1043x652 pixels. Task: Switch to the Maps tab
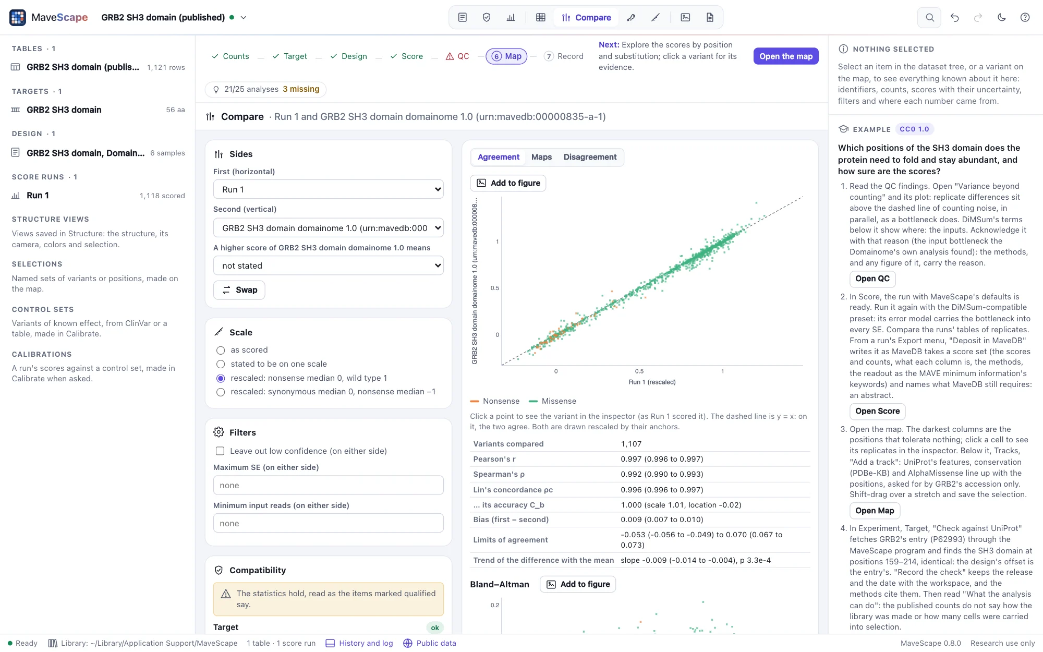[x=541, y=157]
